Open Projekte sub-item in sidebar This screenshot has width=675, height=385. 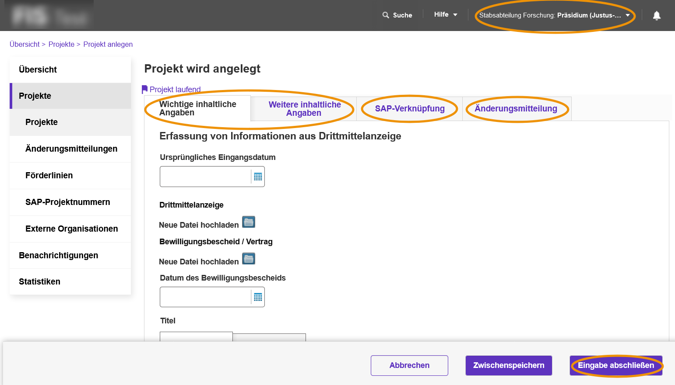[70, 122]
